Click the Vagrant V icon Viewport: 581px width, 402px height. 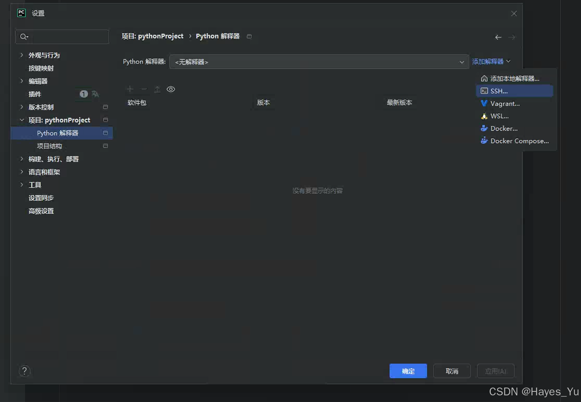(x=484, y=103)
